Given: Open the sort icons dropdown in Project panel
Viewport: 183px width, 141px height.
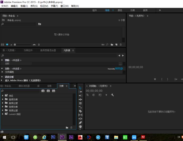Looking at the screenshot, I should pos(39,45).
